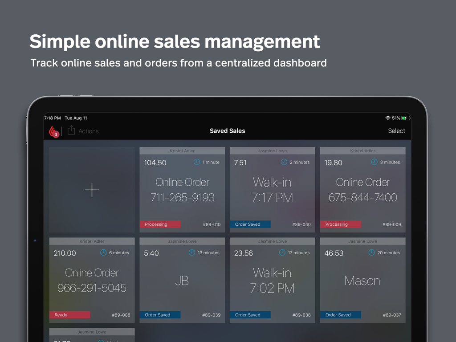Tap the order number #89-037 label
This screenshot has height=342, width=456.
click(x=391, y=314)
